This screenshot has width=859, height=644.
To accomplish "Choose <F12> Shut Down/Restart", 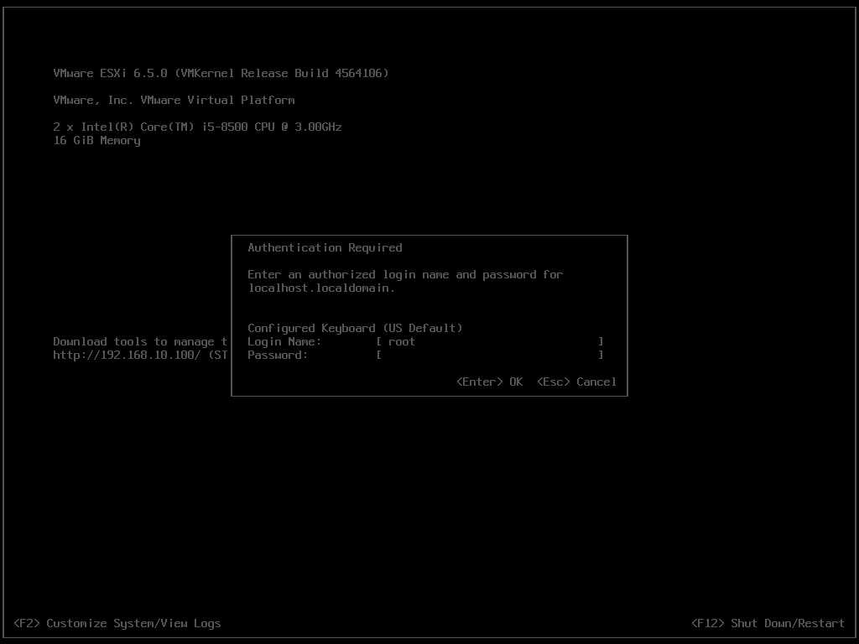I will [768, 623].
